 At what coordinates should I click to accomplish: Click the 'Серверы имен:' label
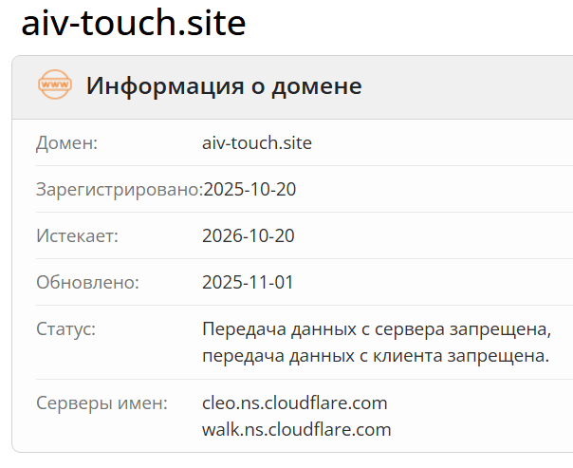pyautogui.click(x=102, y=402)
